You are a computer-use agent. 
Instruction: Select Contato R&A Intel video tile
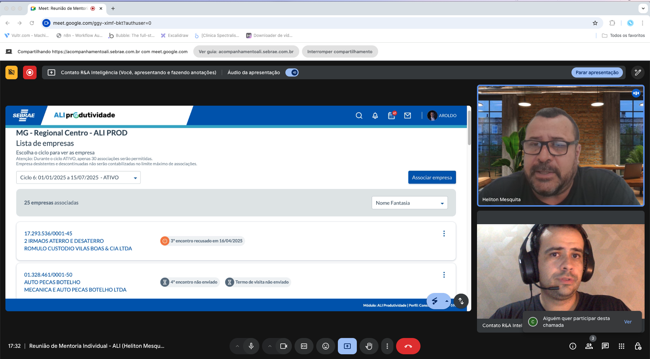(x=561, y=272)
